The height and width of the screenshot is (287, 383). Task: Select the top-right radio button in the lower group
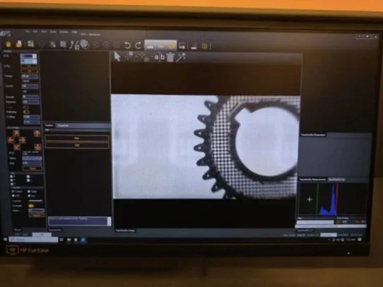pos(29,192)
